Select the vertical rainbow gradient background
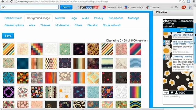The height and width of the screenshot is (110, 196). tap(135, 92)
